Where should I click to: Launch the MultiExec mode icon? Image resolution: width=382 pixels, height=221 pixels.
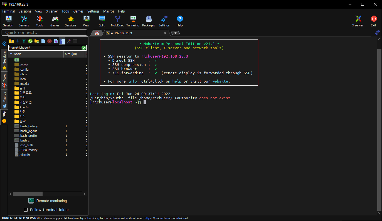[x=117, y=21]
